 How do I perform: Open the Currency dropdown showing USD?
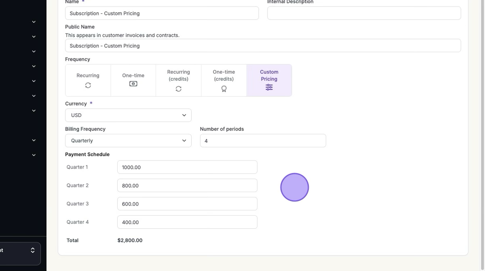pyautogui.click(x=128, y=115)
